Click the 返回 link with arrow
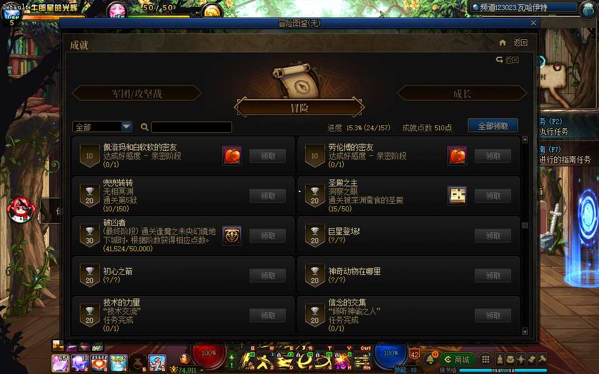The width and height of the screenshot is (599, 374). (507, 60)
